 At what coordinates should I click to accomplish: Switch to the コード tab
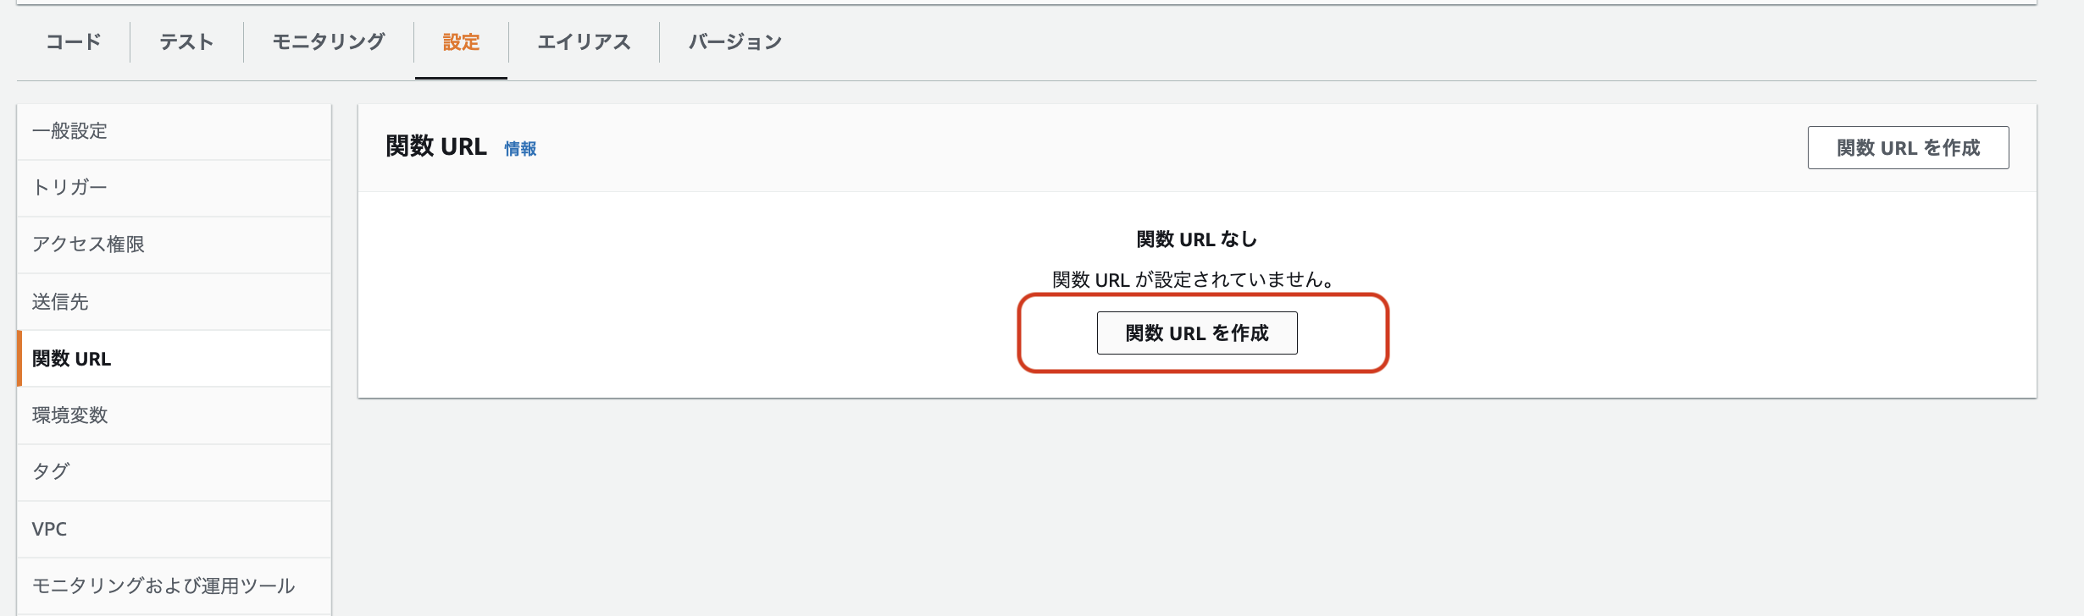point(73,41)
